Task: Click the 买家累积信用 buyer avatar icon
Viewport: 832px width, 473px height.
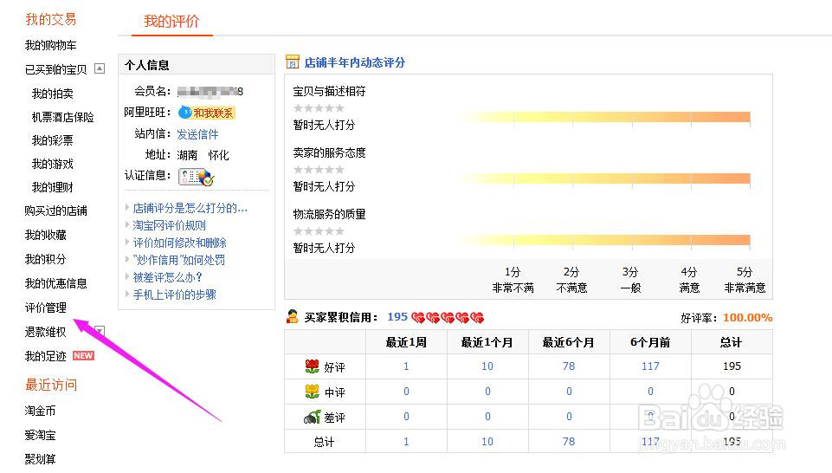Action: (x=293, y=316)
